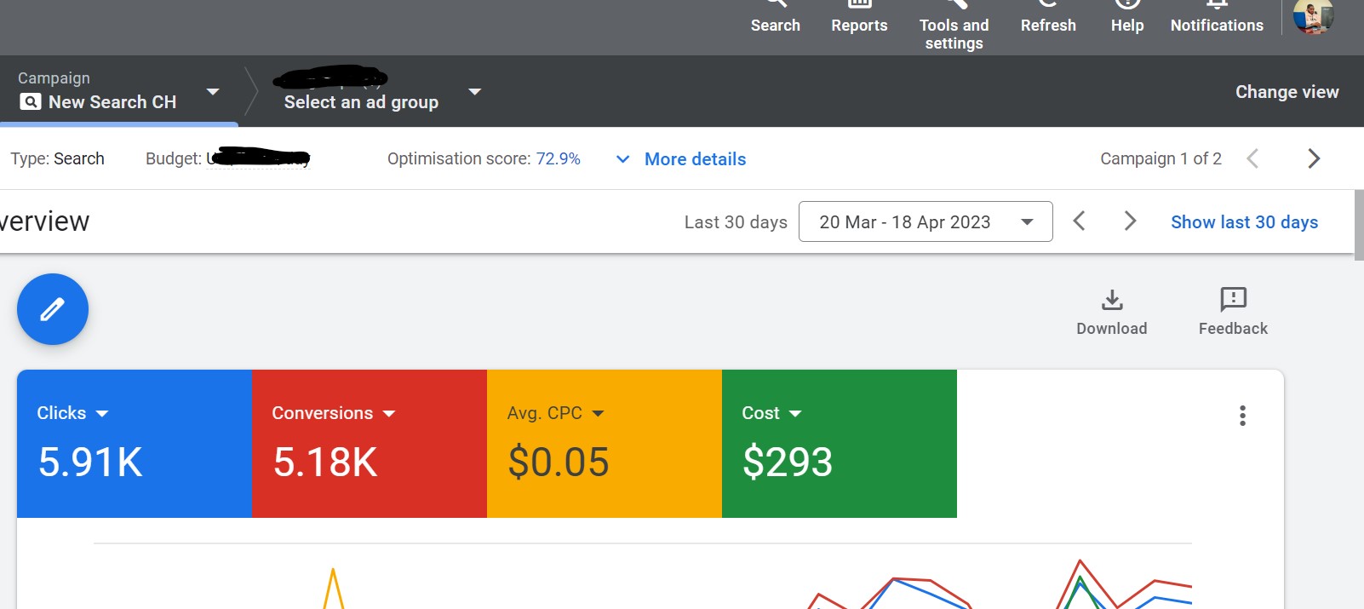
Task: Go to the previous date period
Action: pyautogui.click(x=1079, y=221)
